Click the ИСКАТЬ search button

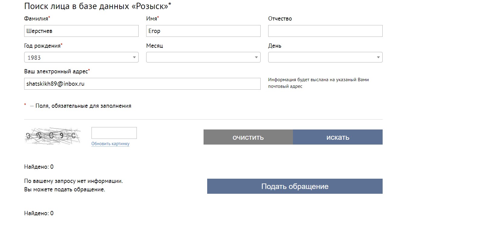tap(338, 137)
